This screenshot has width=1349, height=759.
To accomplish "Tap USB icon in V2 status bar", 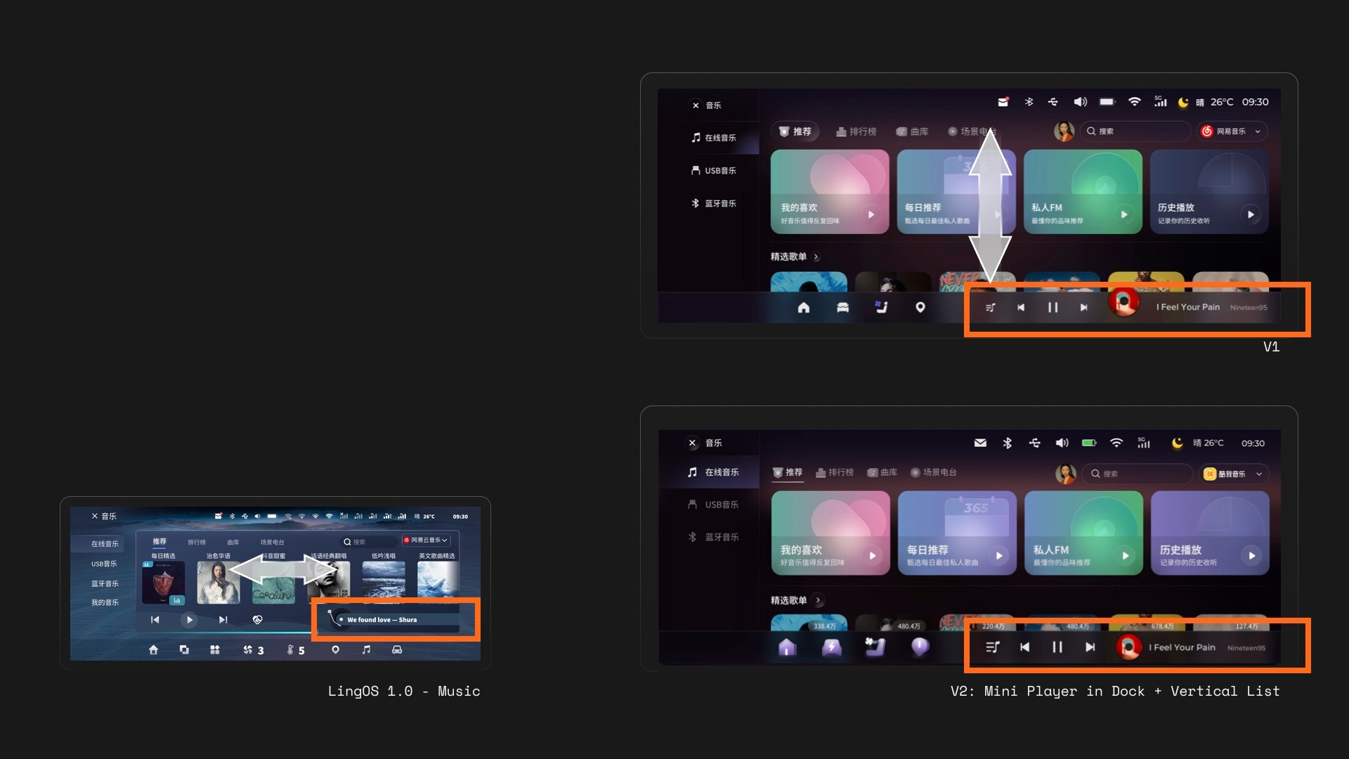I will [1035, 443].
